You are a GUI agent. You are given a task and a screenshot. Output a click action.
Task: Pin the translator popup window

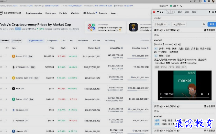tap(158, 12)
